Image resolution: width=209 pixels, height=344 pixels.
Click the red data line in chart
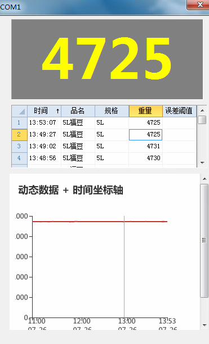[100, 222]
